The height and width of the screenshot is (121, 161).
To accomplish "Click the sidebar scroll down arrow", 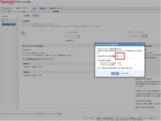I will click(x=17, y=108).
